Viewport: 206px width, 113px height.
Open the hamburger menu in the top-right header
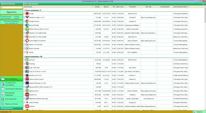pyautogui.click(x=203, y=4)
